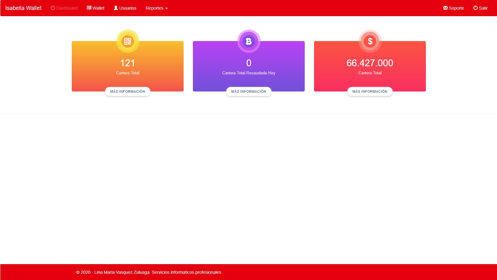
Task: Click the Bitcoin icon on purple card
Action: tap(249, 41)
